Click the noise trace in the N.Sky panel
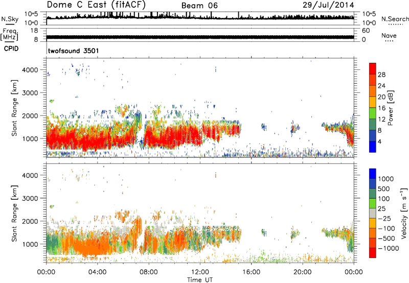 [200, 17]
